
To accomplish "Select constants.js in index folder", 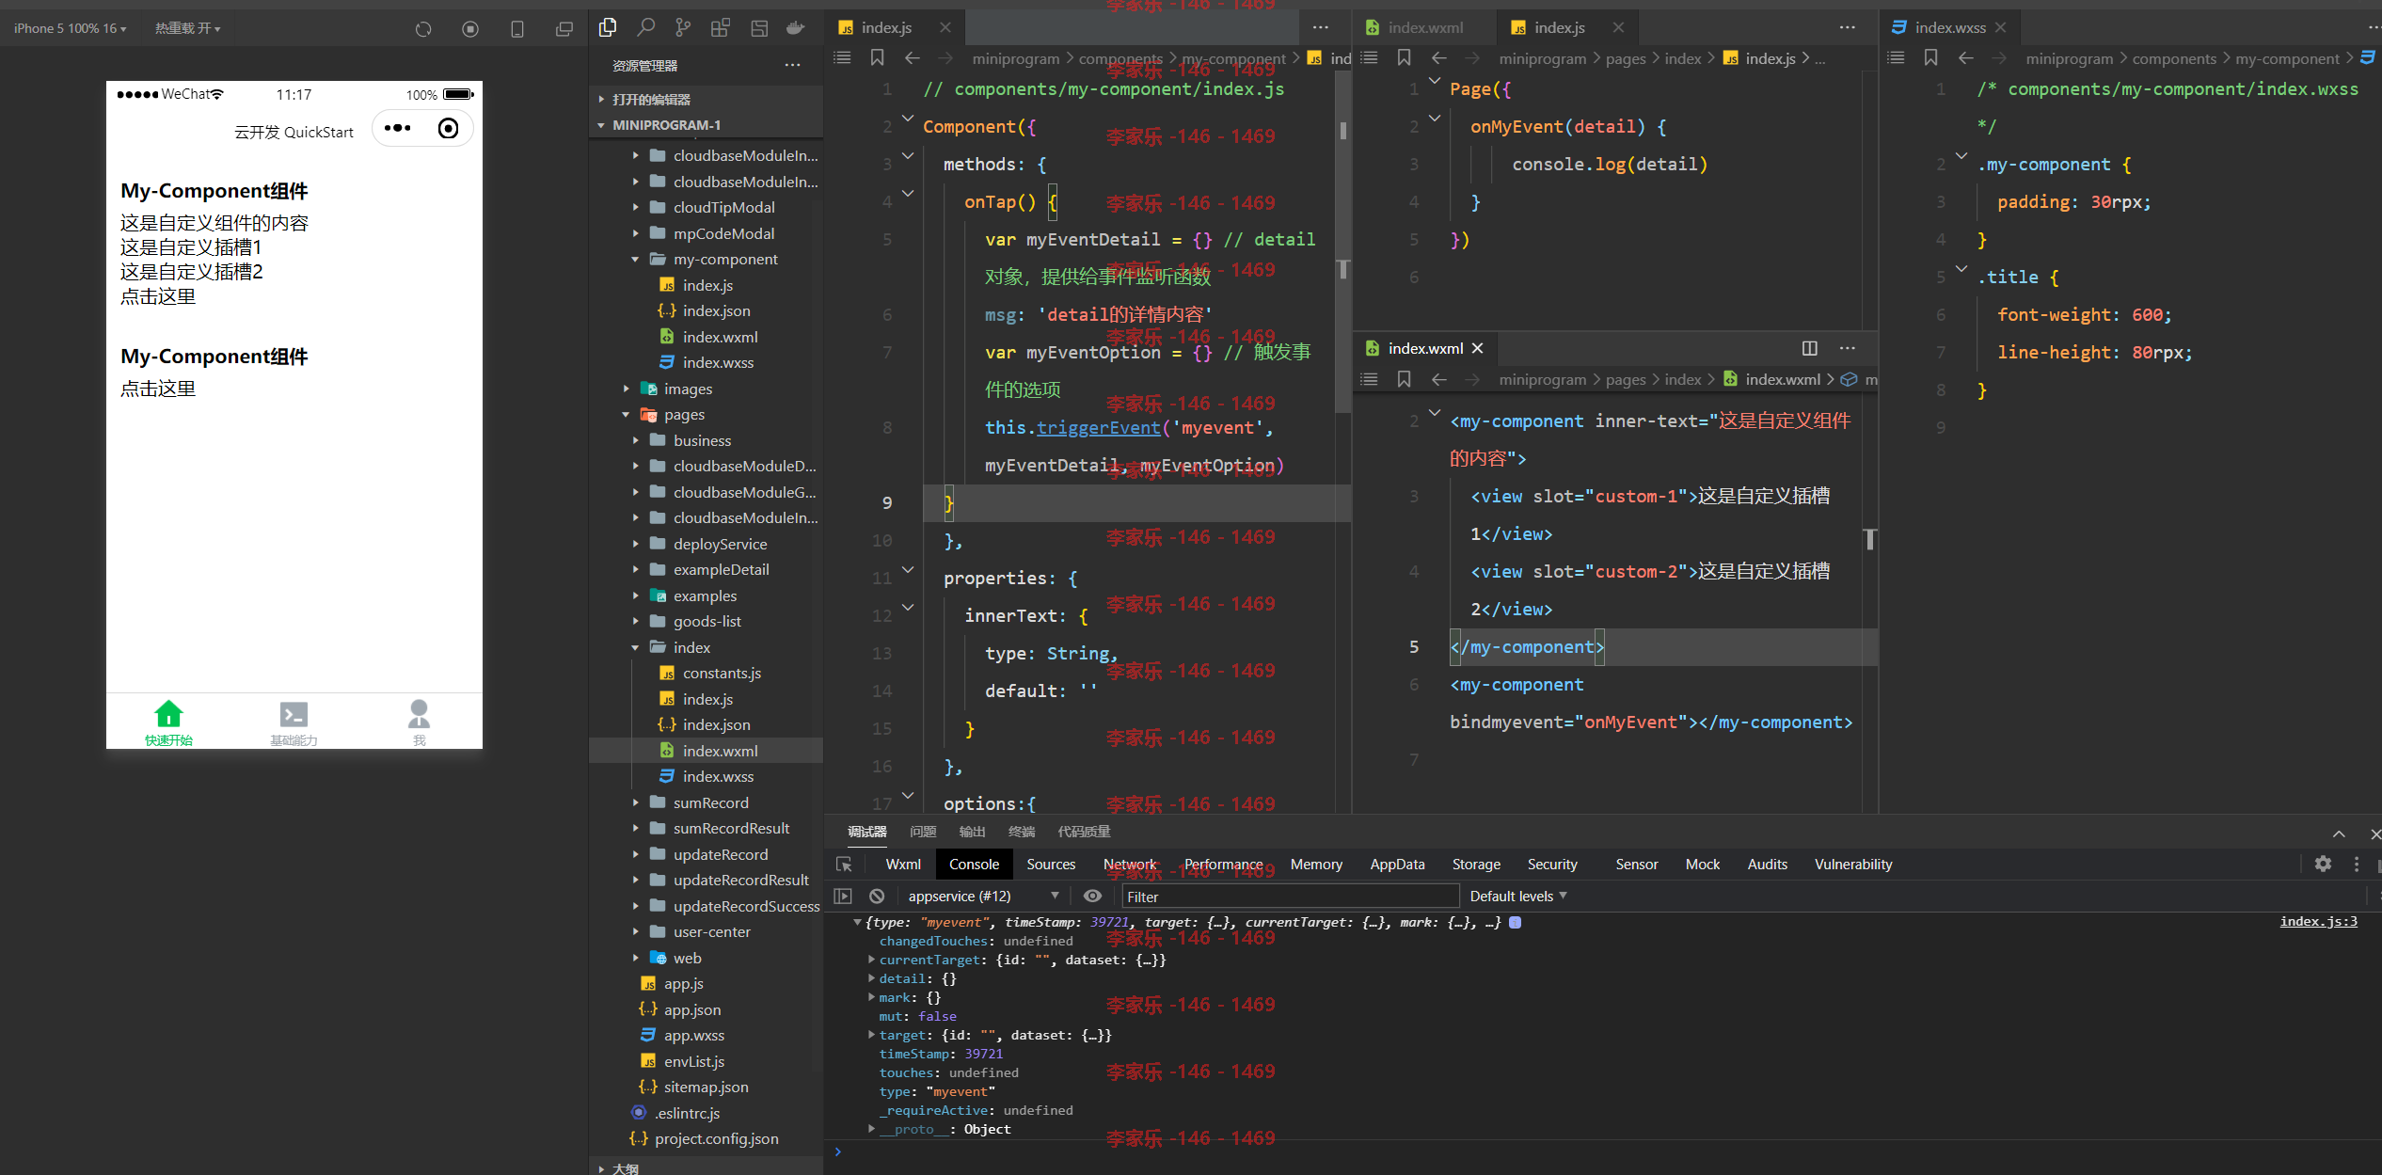I will (x=722, y=673).
